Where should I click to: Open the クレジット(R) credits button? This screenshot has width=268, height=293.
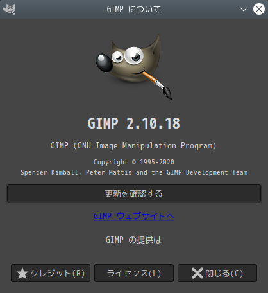pos(51,273)
